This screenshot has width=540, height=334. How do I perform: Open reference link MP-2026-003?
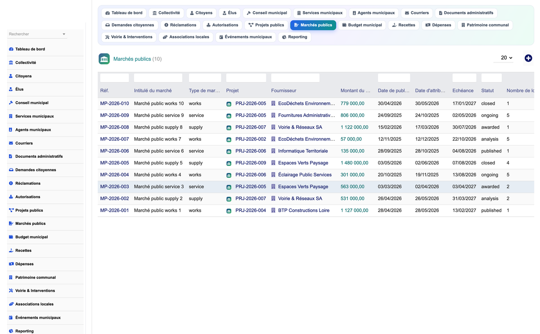point(114,187)
